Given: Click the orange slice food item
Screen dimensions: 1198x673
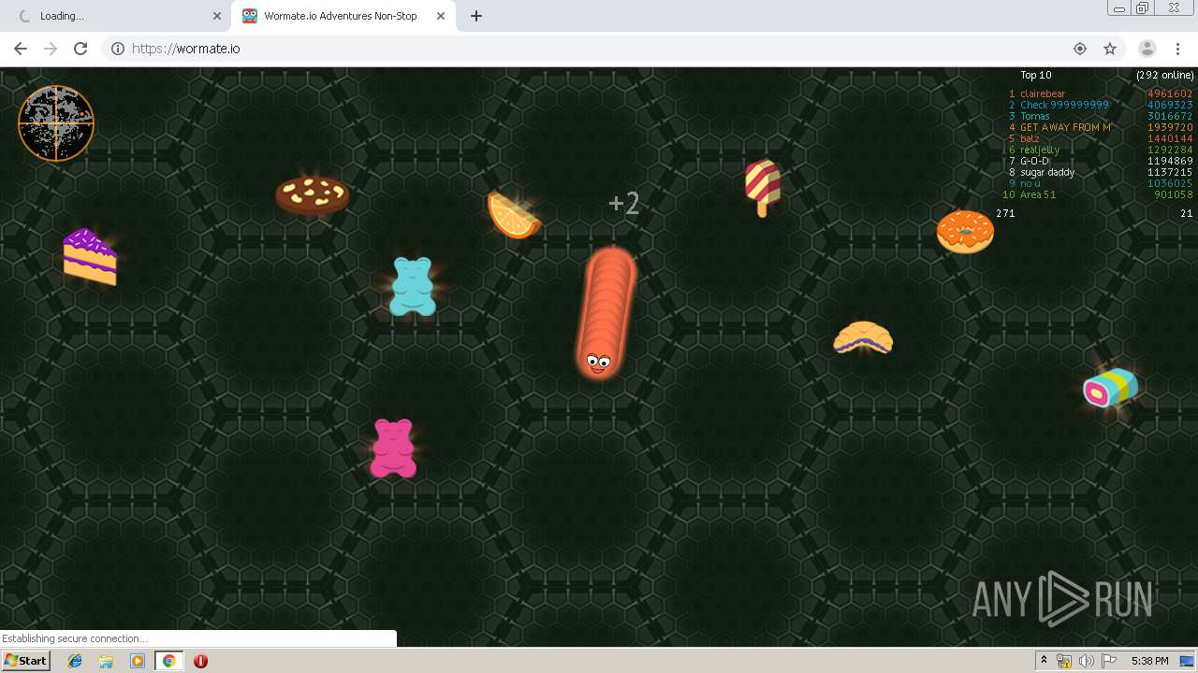Looking at the screenshot, I should 514,215.
